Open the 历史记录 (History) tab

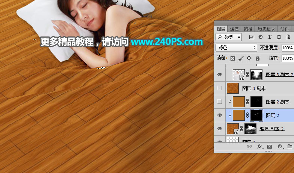266,29
